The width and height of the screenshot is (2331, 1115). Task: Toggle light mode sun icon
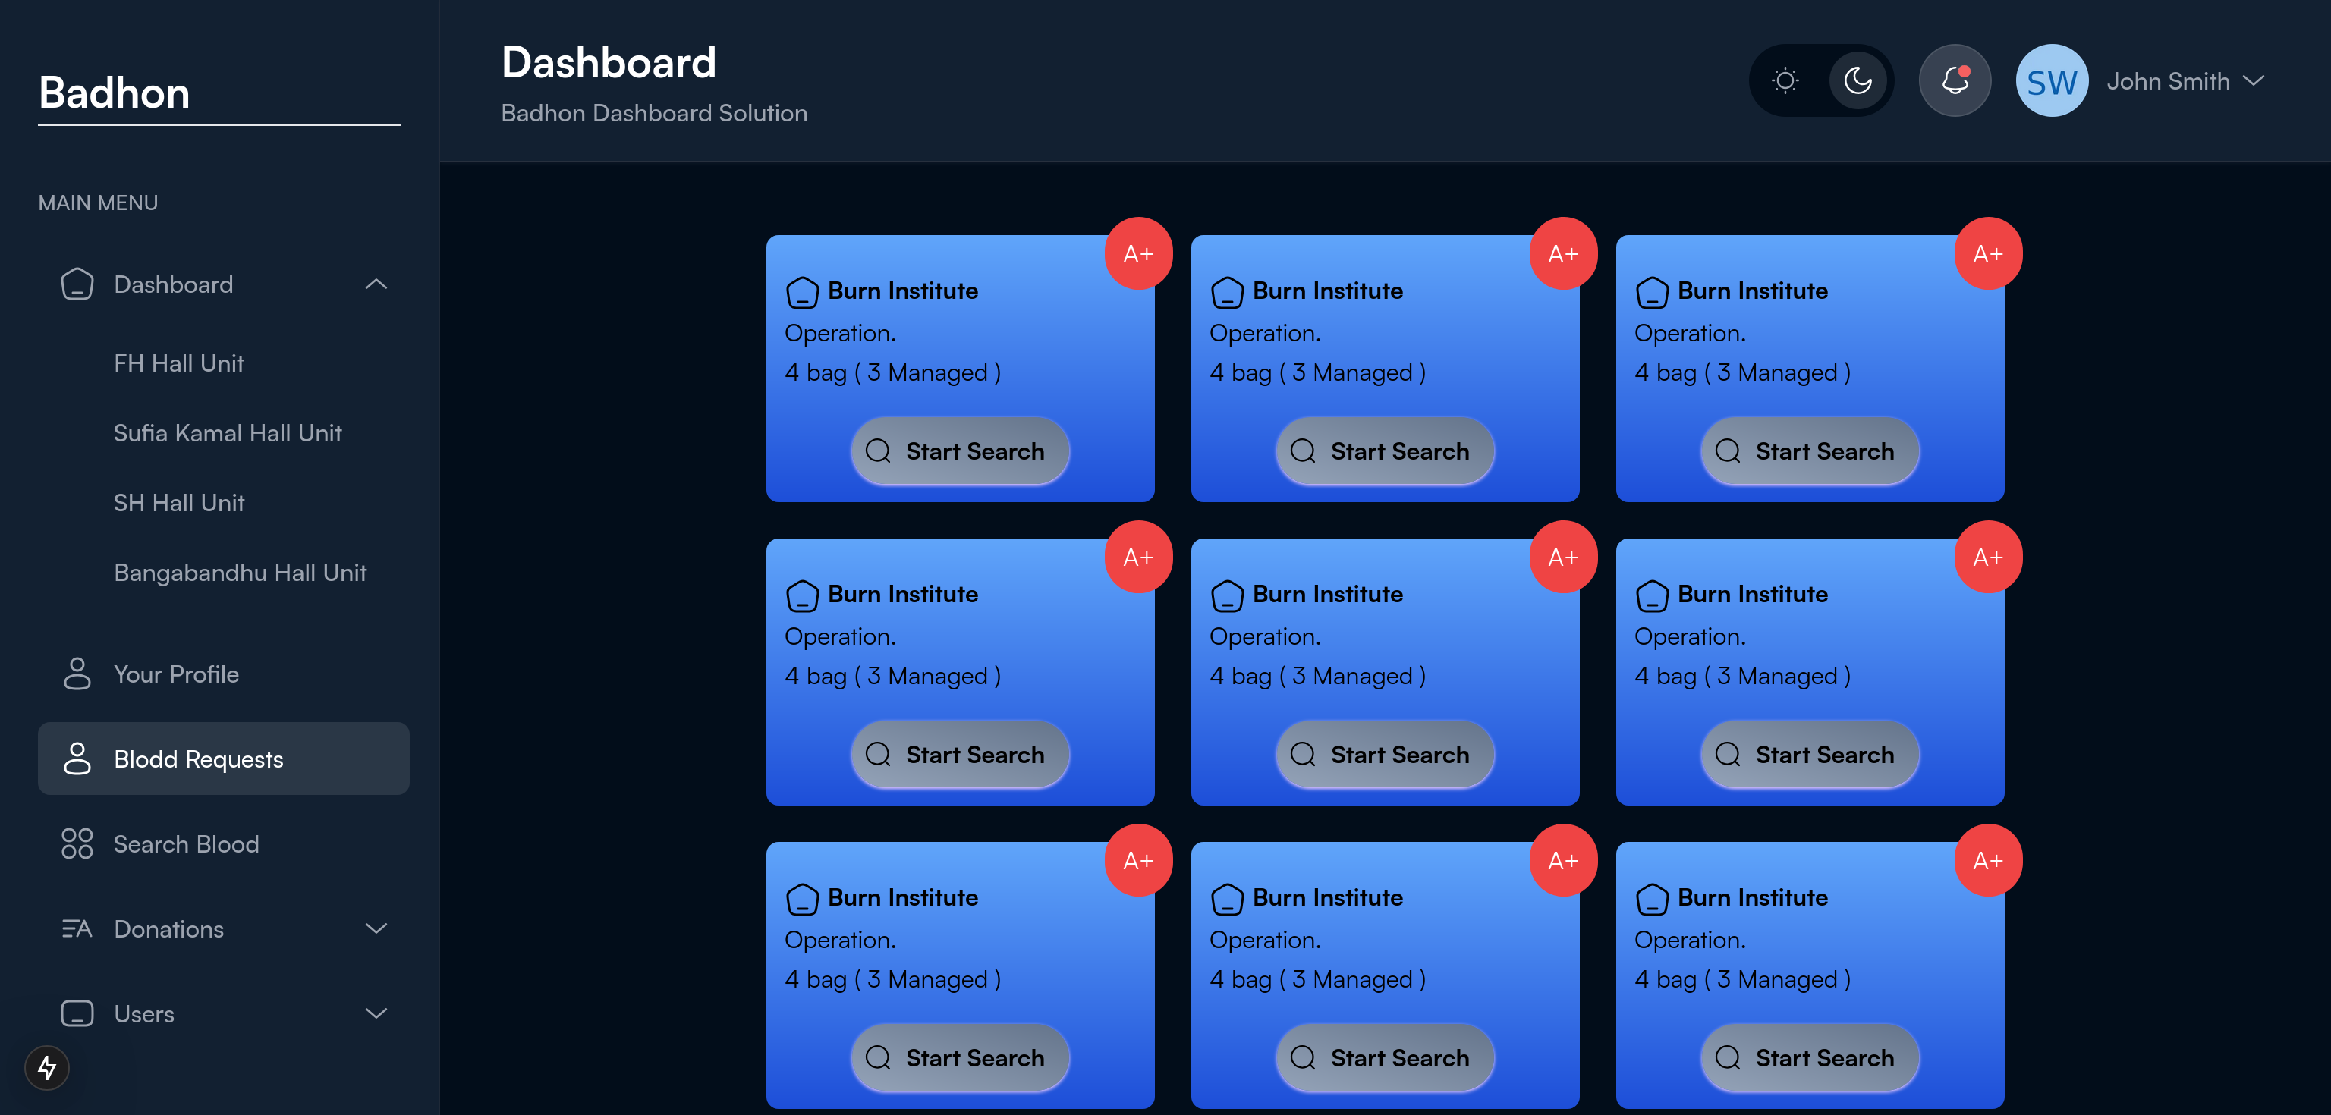click(1784, 80)
